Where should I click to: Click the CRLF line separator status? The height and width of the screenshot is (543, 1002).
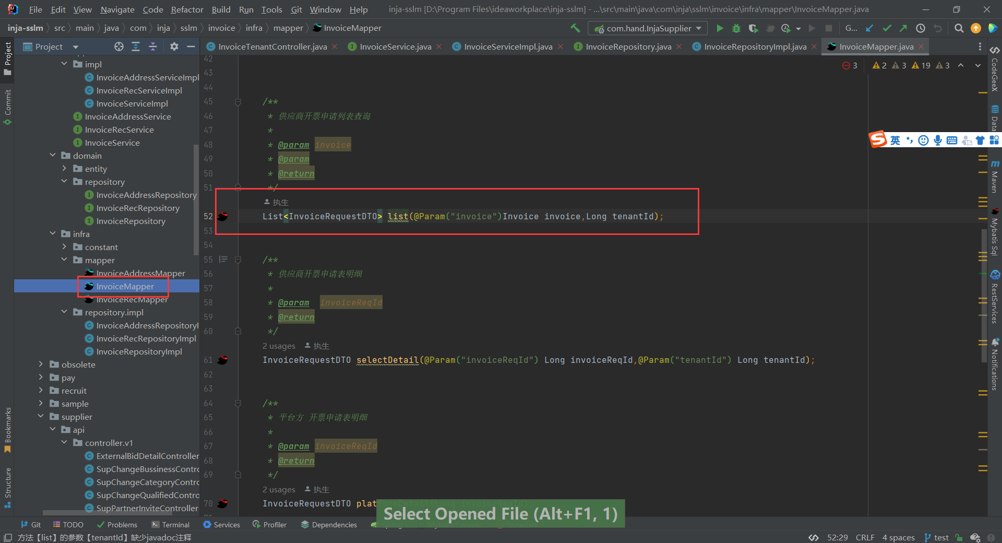pos(865,537)
